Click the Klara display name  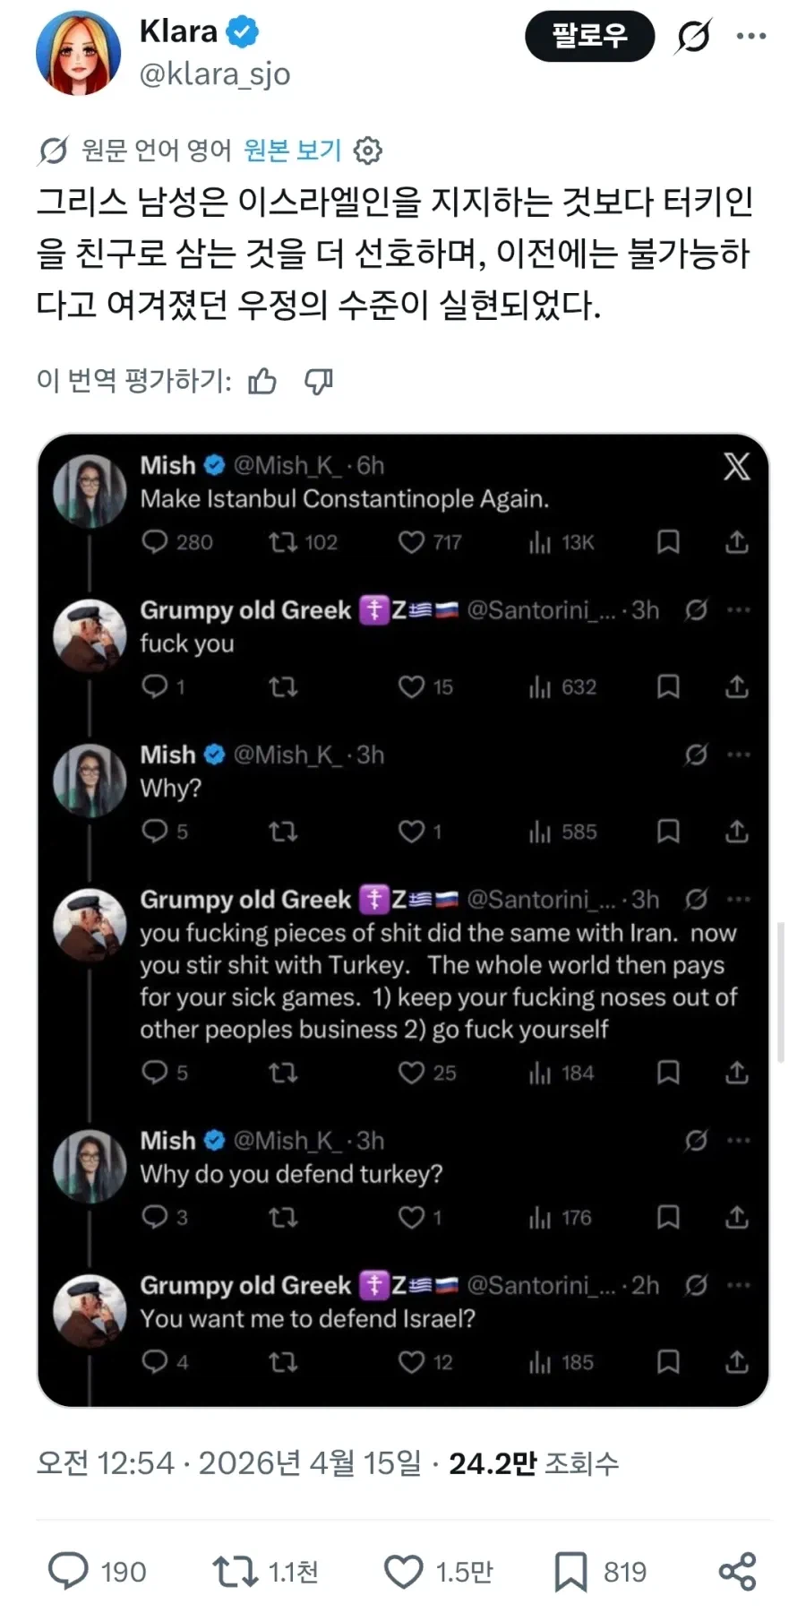pos(178,32)
